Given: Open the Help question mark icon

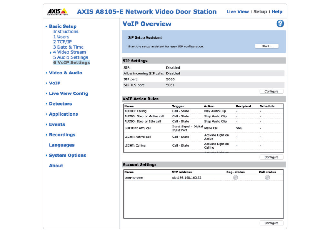Looking at the screenshot, I should point(280,24).
